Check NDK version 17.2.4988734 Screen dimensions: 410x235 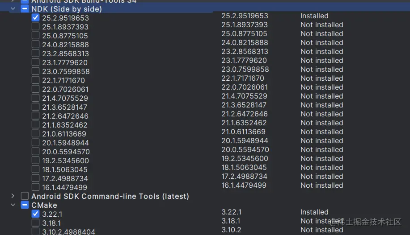coord(36,178)
